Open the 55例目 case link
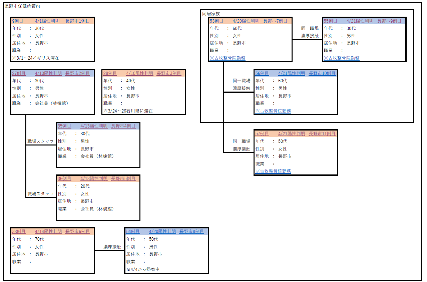 coord(330,21)
